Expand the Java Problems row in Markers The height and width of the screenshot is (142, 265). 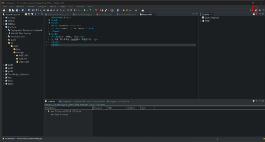[46, 111]
